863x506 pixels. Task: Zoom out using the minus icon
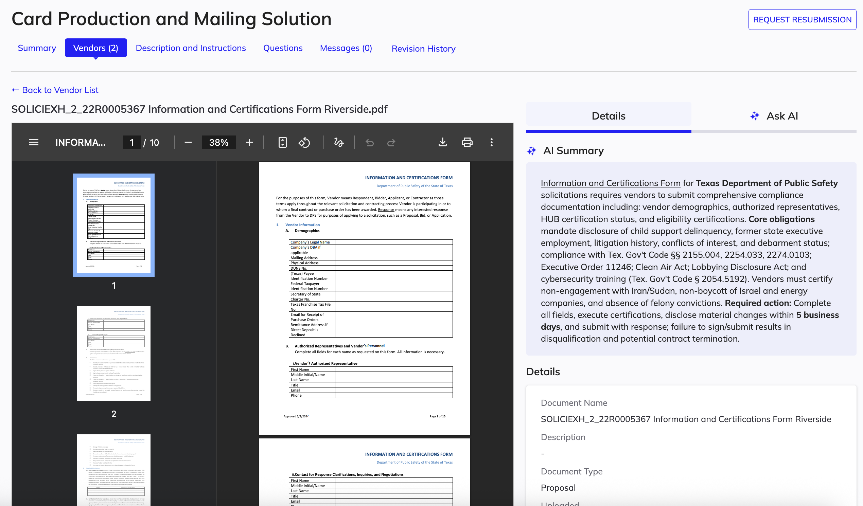pos(188,142)
